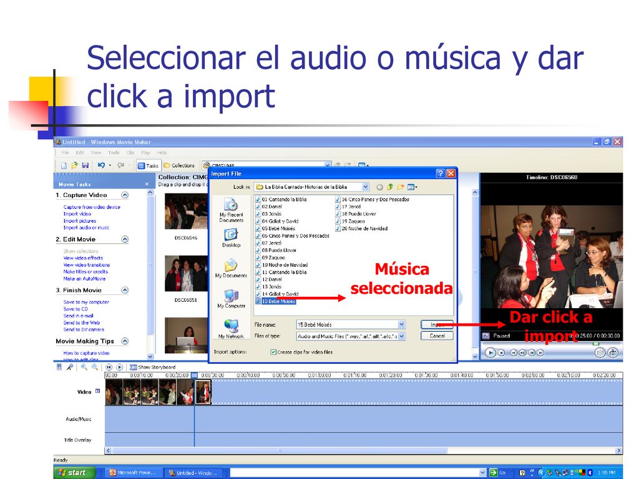Click the Open Project folder icon

point(74,165)
